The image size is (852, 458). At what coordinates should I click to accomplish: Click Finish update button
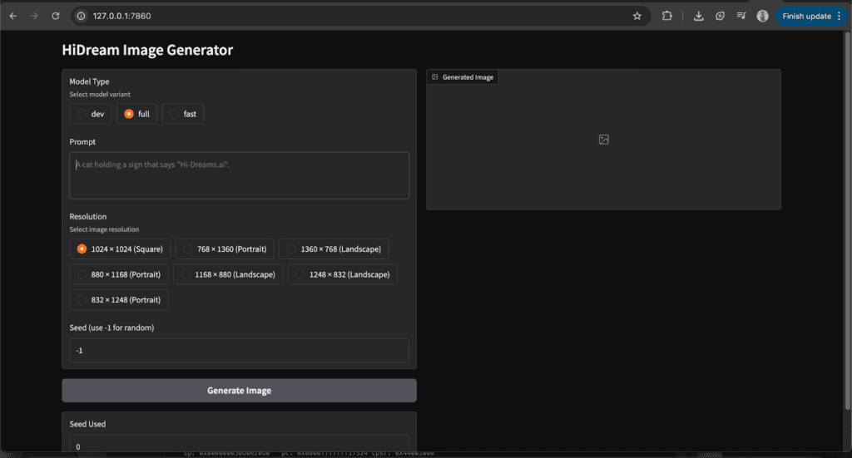[x=806, y=17]
